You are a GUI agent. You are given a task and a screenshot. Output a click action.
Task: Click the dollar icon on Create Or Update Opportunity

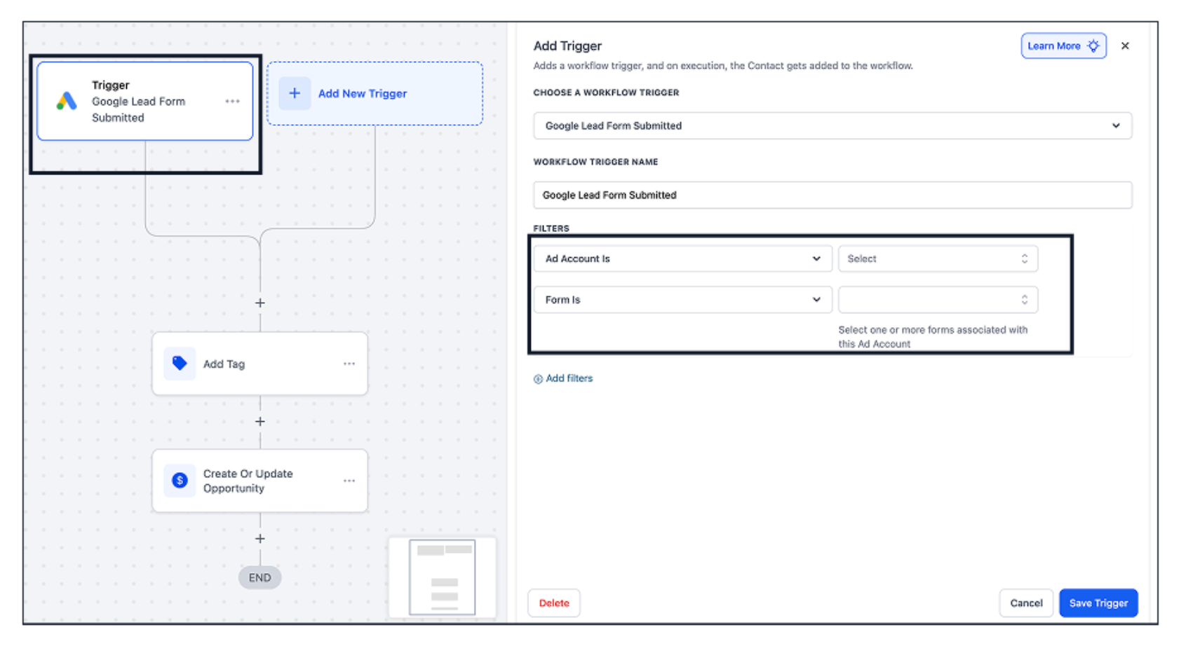[180, 480]
